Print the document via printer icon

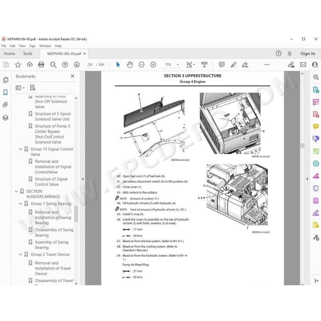tap(41, 65)
